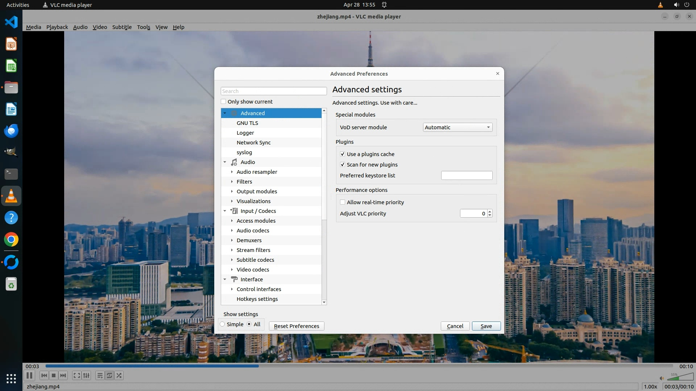The width and height of the screenshot is (696, 391).
Task: Click the loop/repeat mode icon
Action: pyautogui.click(x=109, y=375)
